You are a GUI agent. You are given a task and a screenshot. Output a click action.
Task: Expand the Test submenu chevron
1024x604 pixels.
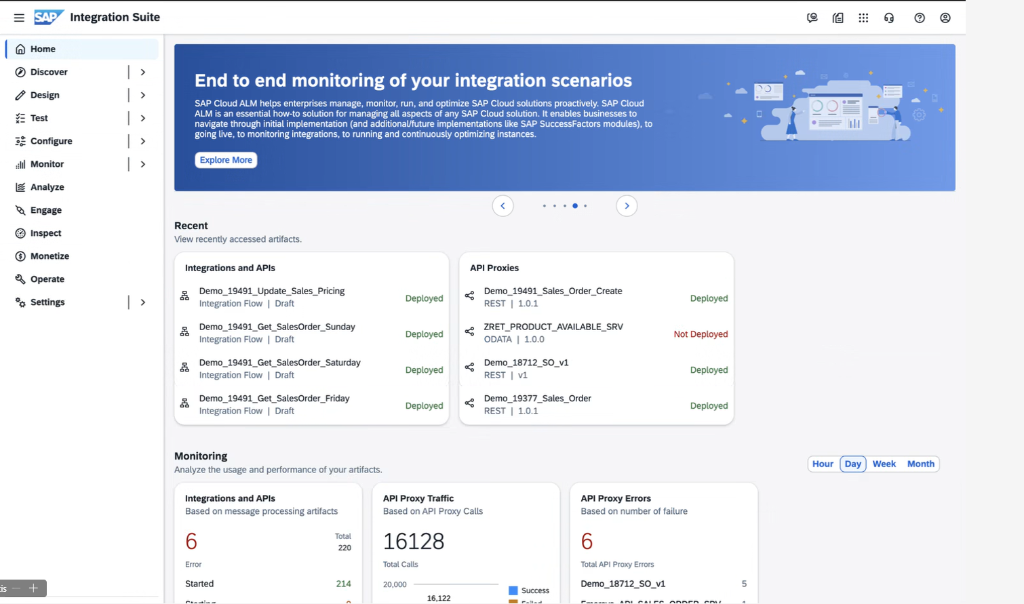pyautogui.click(x=143, y=118)
